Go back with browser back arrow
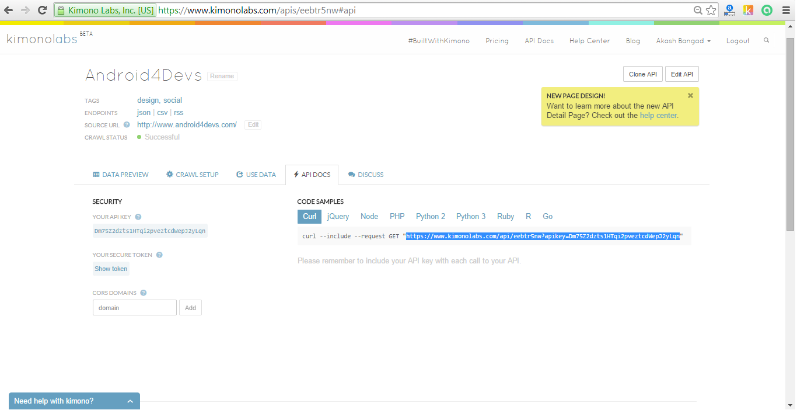Viewport: 797px width, 410px height. 9,10
